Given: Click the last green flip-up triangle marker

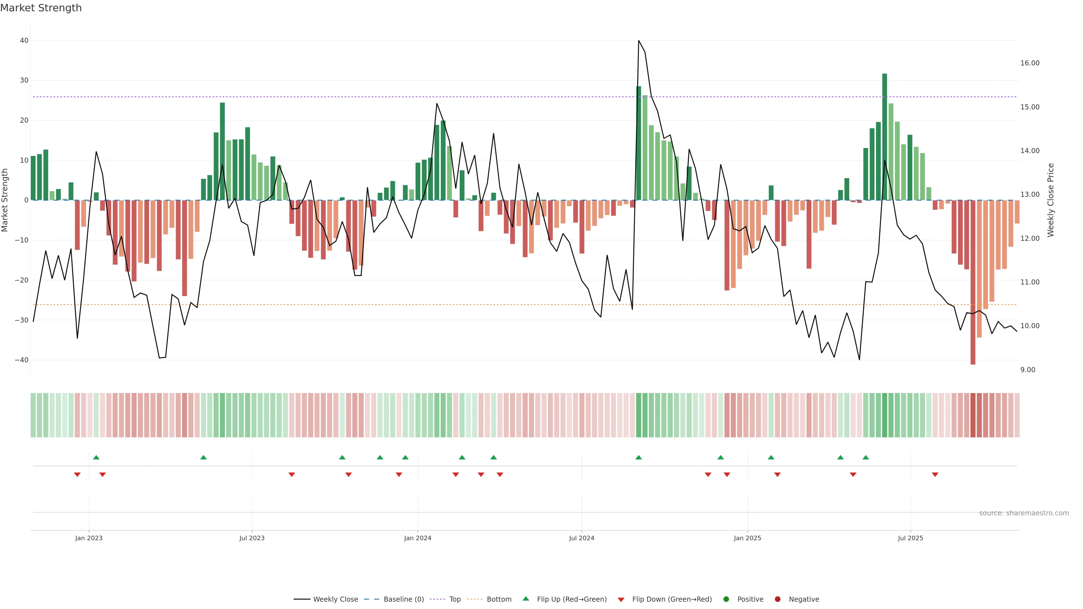Looking at the screenshot, I should (866, 457).
